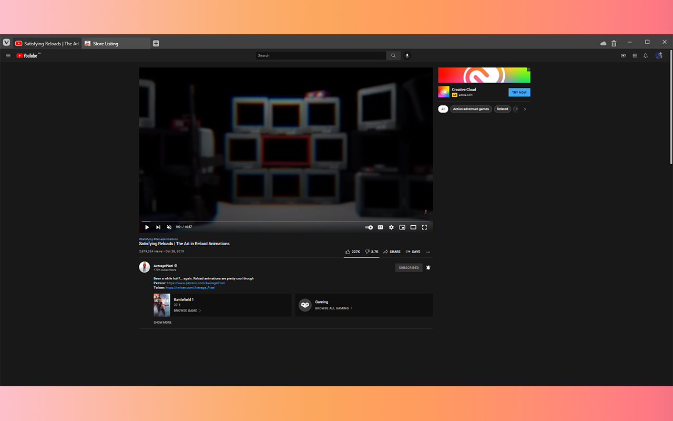The image size is (673, 421).
Task: Expand more filter chips with the right chevron
Action: point(525,109)
